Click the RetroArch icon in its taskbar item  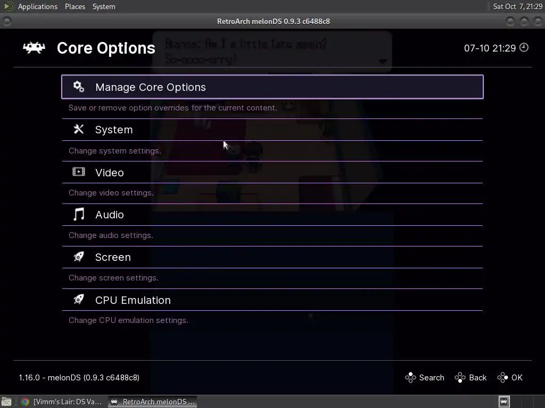pyautogui.click(x=114, y=402)
